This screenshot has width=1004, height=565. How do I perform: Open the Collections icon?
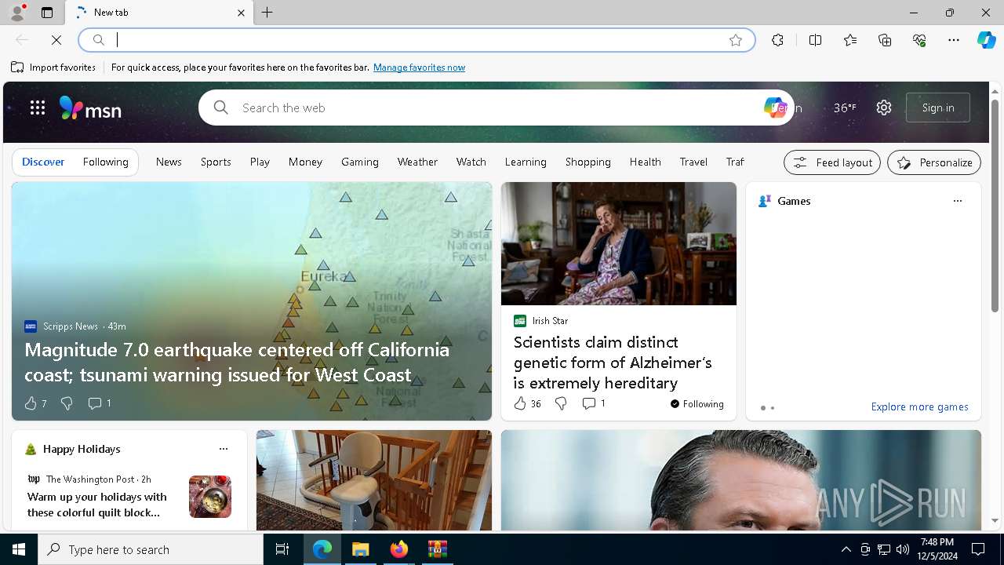coord(885,40)
